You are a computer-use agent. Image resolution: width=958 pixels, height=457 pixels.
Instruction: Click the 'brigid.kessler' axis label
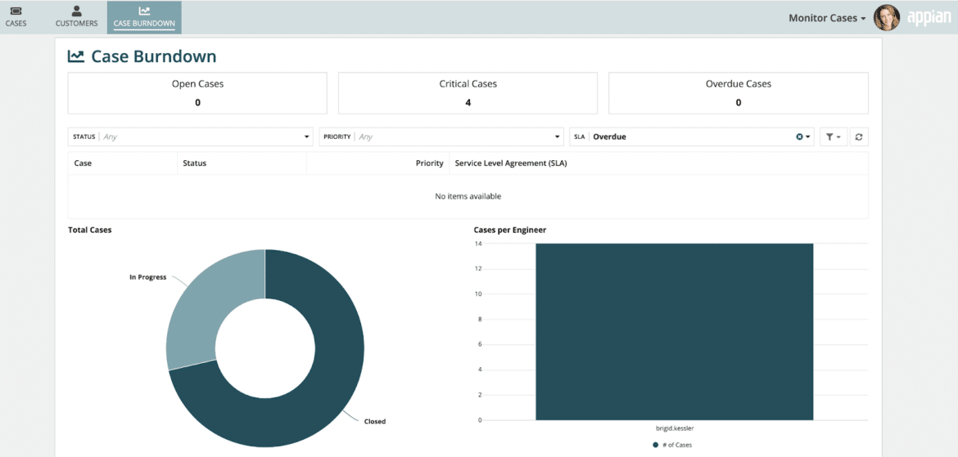pos(674,428)
